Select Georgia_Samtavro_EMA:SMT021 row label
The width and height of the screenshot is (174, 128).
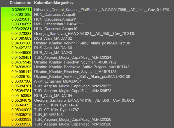84,34
